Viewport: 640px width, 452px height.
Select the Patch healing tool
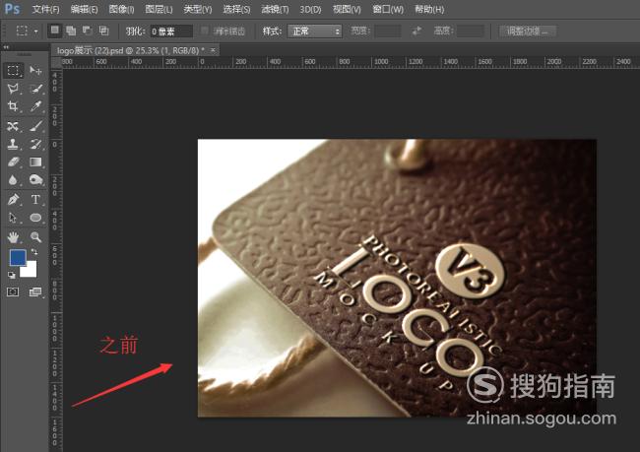(x=13, y=126)
